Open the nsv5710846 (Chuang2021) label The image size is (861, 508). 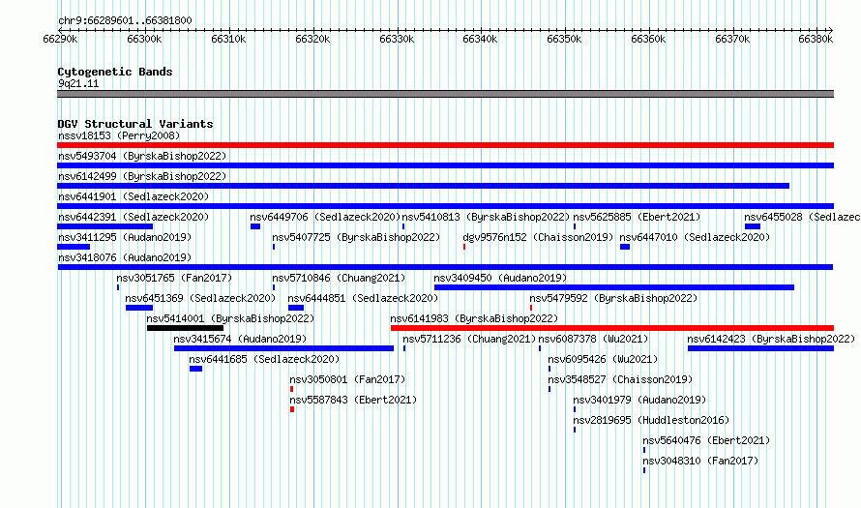[x=339, y=278]
